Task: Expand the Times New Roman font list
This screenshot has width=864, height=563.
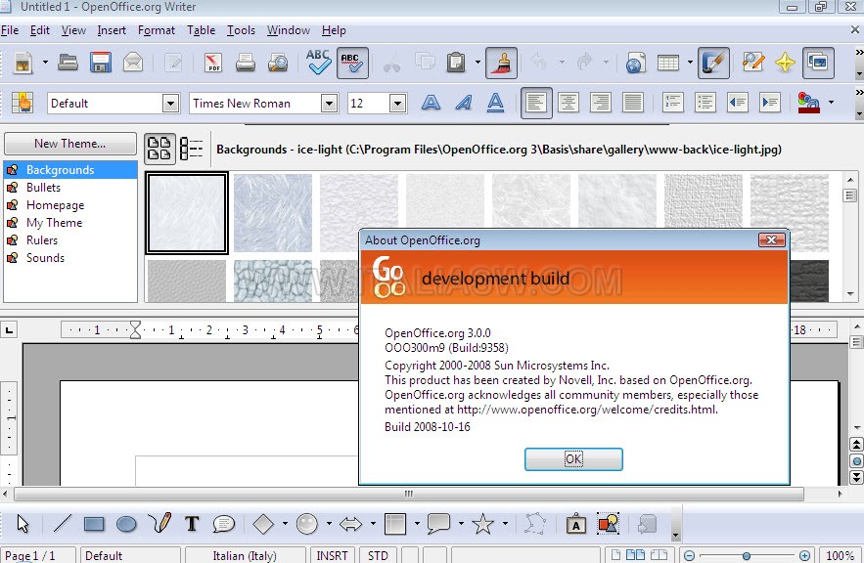Action: pyautogui.click(x=330, y=103)
